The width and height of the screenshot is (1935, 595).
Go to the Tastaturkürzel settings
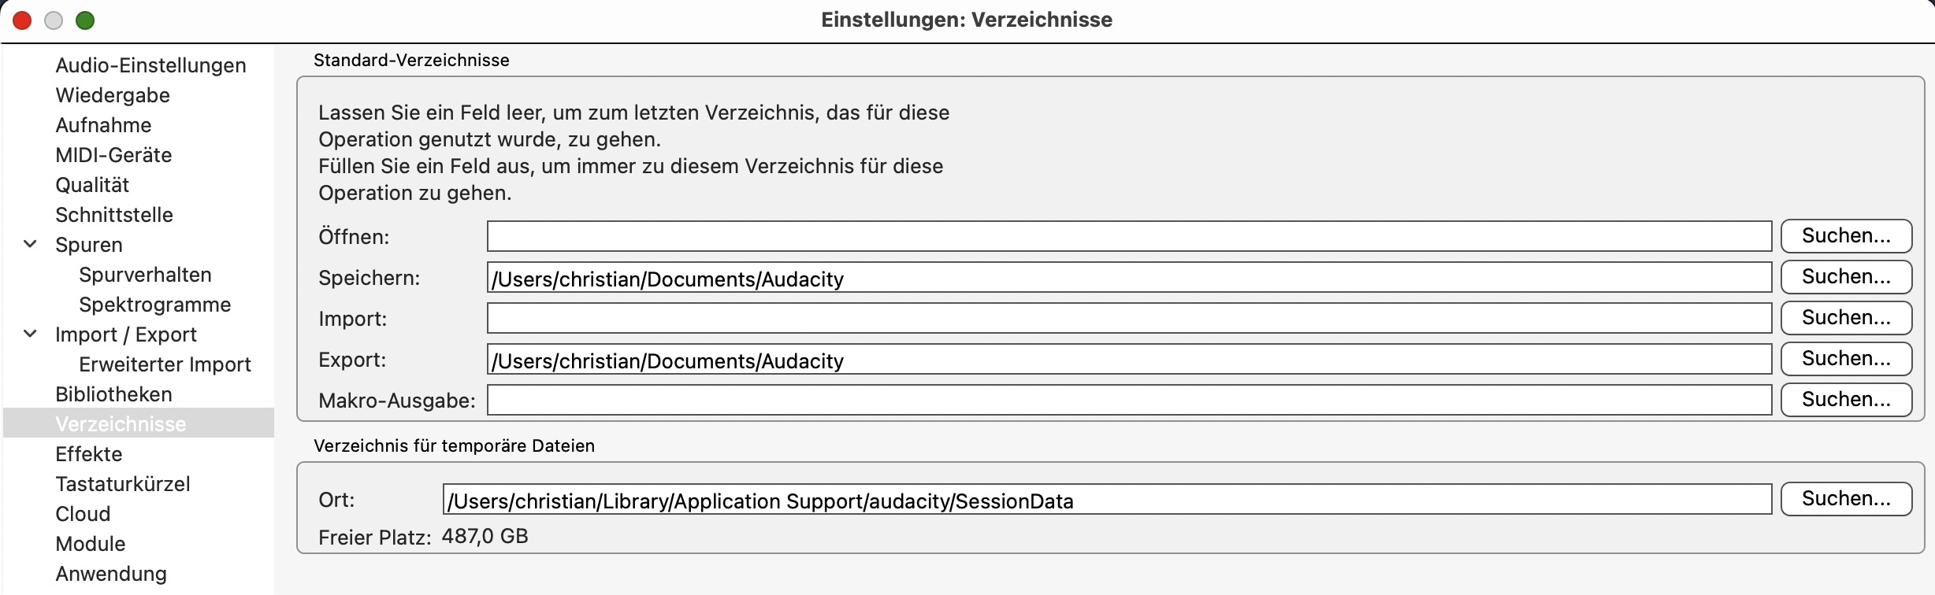pos(123,484)
